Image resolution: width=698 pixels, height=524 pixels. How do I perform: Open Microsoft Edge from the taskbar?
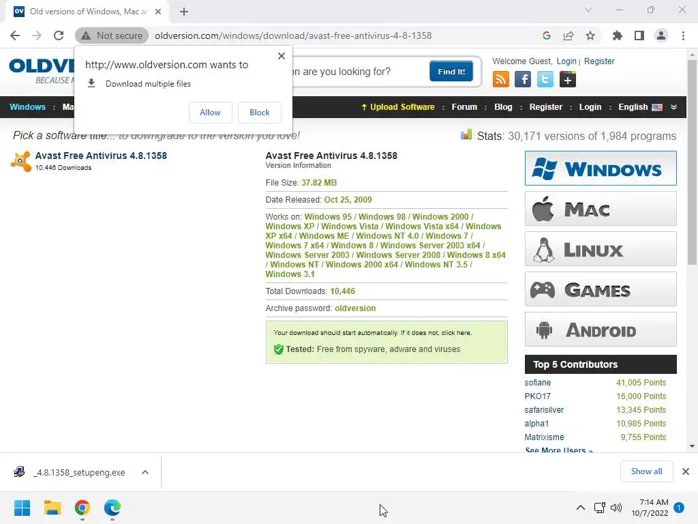[112, 508]
